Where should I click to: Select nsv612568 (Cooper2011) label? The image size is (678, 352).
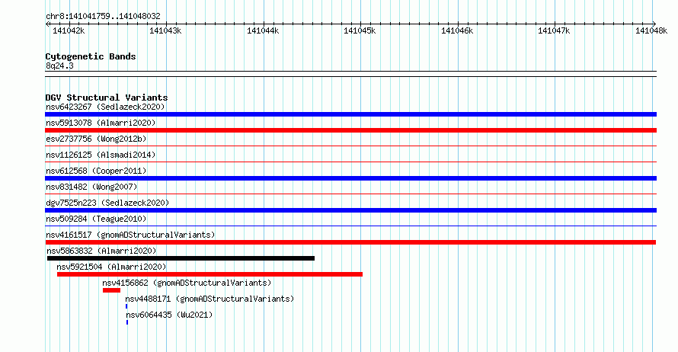(x=96, y=171)
